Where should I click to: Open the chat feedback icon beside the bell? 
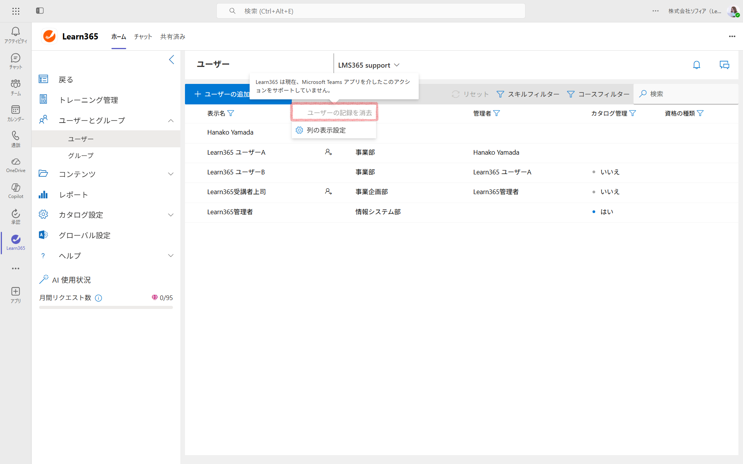[724, 65]
